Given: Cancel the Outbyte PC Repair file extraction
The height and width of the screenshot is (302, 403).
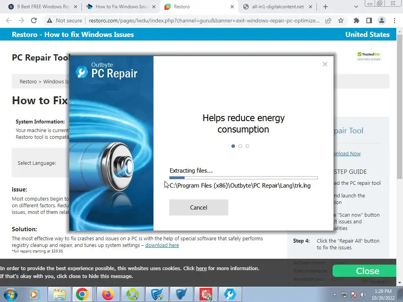Looking at the screenshot, I should [x=198, y=208].
